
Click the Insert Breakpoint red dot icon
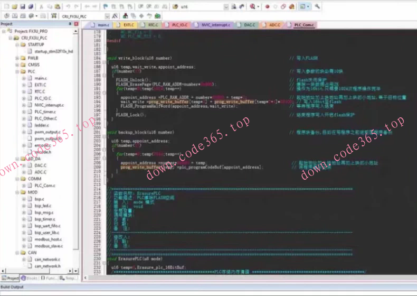[268, 7]
